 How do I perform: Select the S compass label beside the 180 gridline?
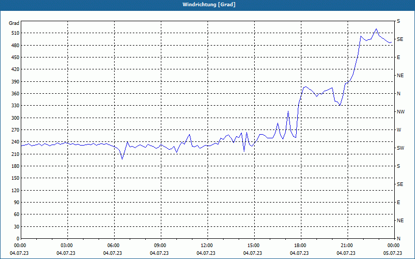click(x=398, y=166)
